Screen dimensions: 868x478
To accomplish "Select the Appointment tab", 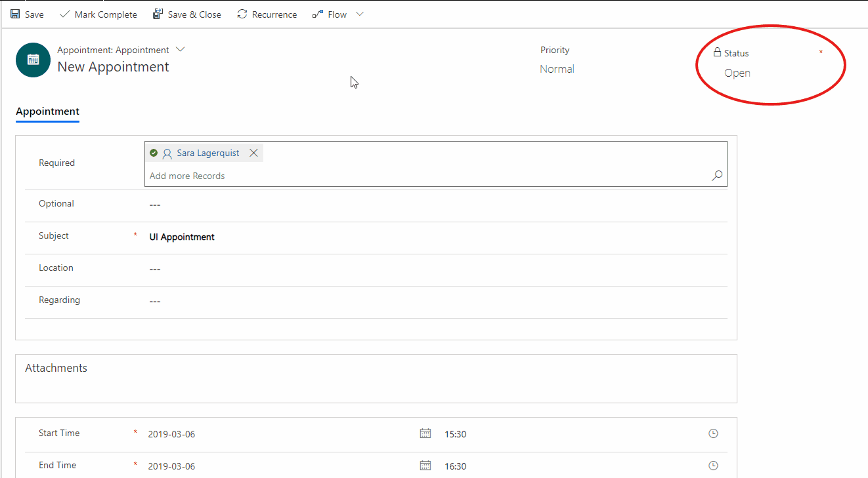I will pos(47,111).
